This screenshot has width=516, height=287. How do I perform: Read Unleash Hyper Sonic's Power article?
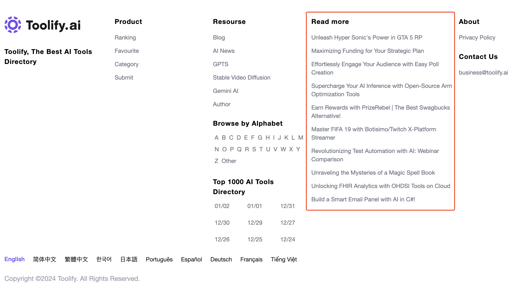coord(367,38)
